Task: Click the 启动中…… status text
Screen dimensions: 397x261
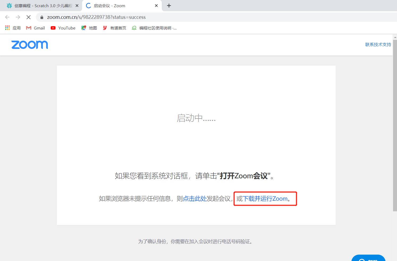Action: point(196,118)
